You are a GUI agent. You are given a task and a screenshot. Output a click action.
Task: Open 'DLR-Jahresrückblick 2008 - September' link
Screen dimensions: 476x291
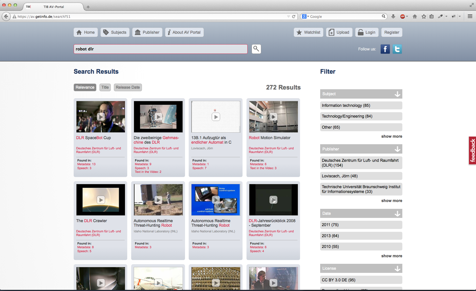[x=272, y=223]
